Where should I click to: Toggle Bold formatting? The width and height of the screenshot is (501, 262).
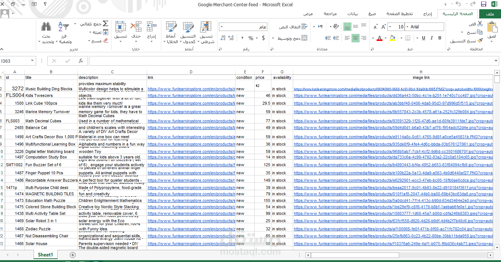coord(440,38)
